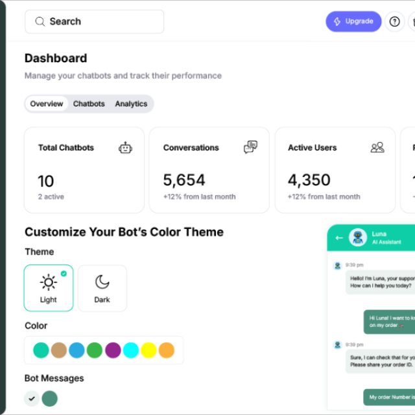The height and width of the screenshot is (415, 415).
Task: Click the "2 active" text
Action: coord(51,196)
